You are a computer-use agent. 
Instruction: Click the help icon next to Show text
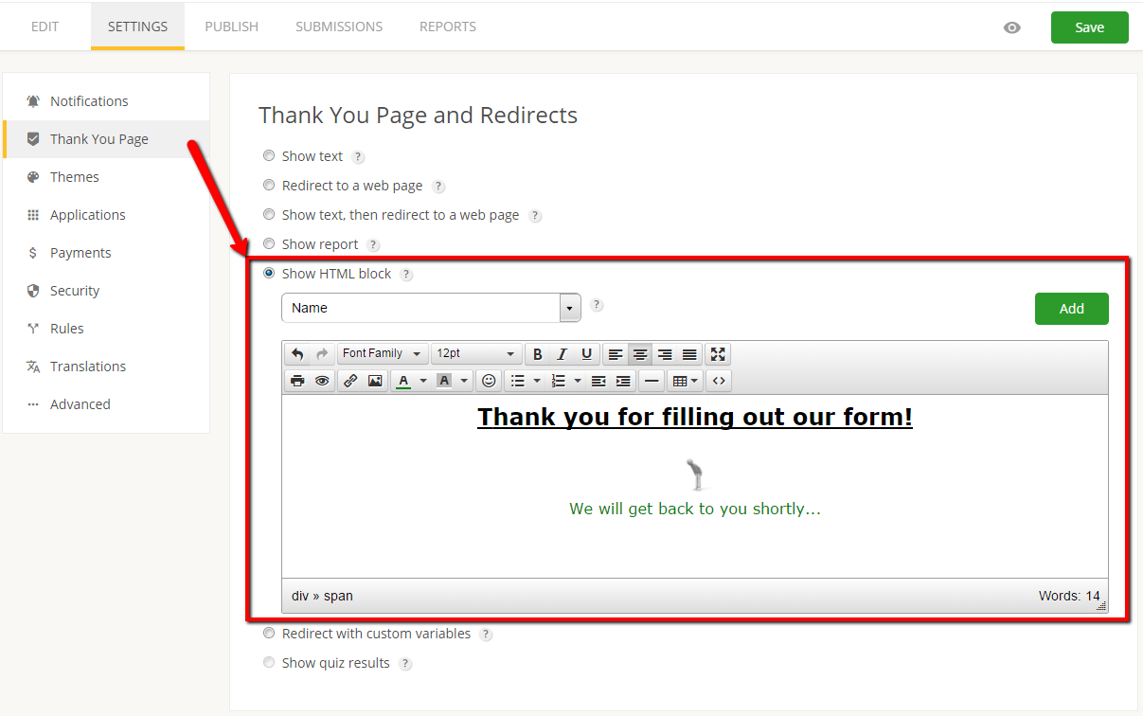pyautogui.click(x=358, y=157)
